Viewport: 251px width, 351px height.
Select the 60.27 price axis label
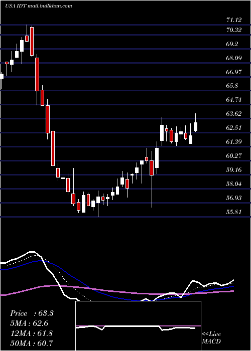tap(234, 156)
